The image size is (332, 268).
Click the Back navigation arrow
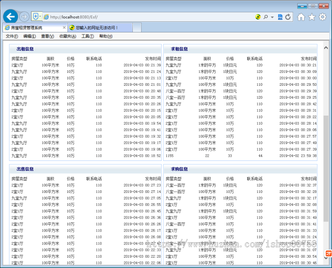[x=10, y=17]
